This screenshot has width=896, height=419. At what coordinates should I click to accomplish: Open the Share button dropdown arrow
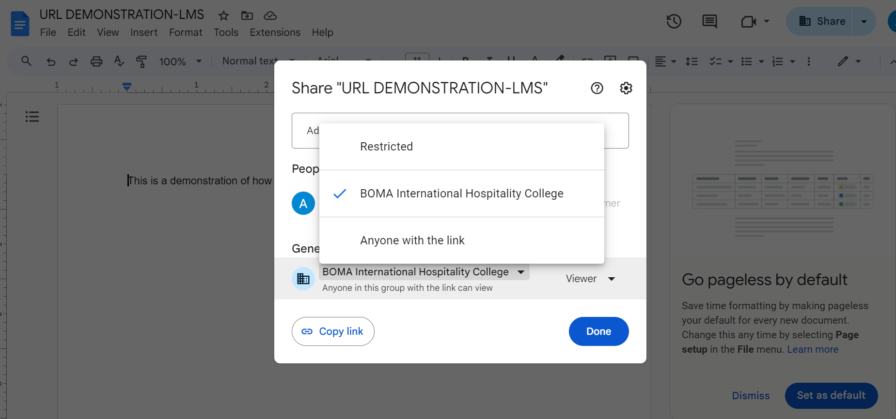[864, 21]
